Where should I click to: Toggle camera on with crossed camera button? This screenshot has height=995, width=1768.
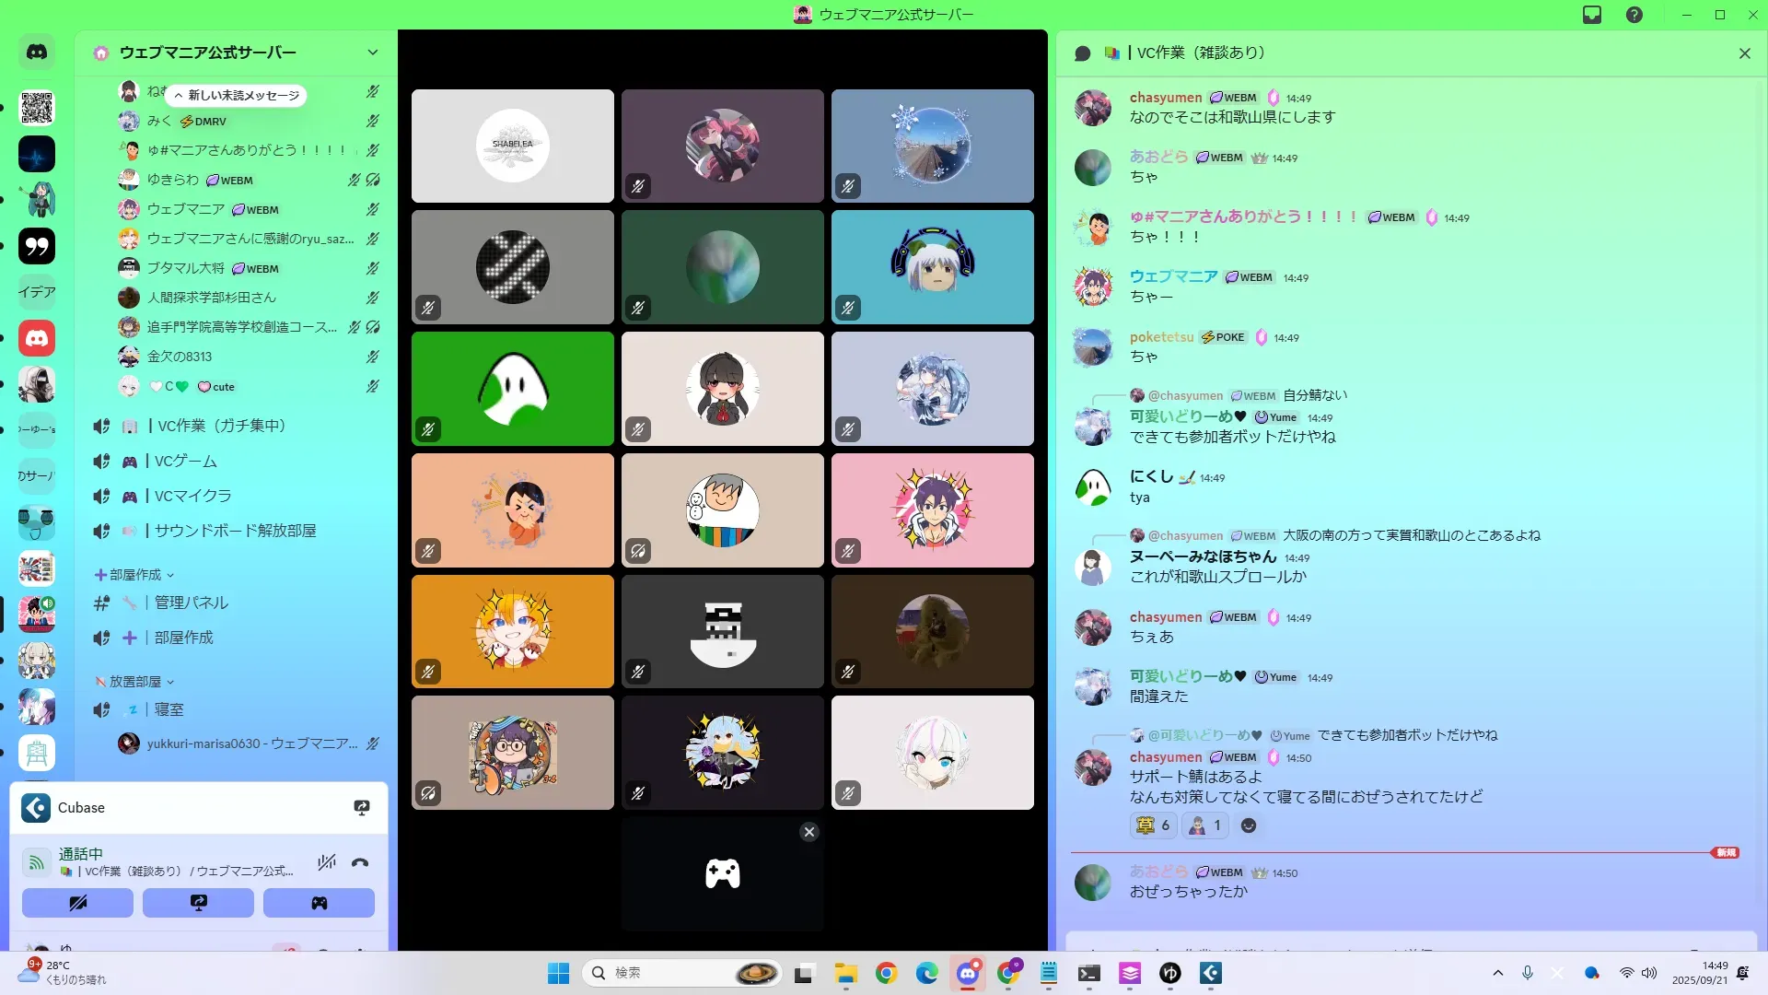pos(77,903)
